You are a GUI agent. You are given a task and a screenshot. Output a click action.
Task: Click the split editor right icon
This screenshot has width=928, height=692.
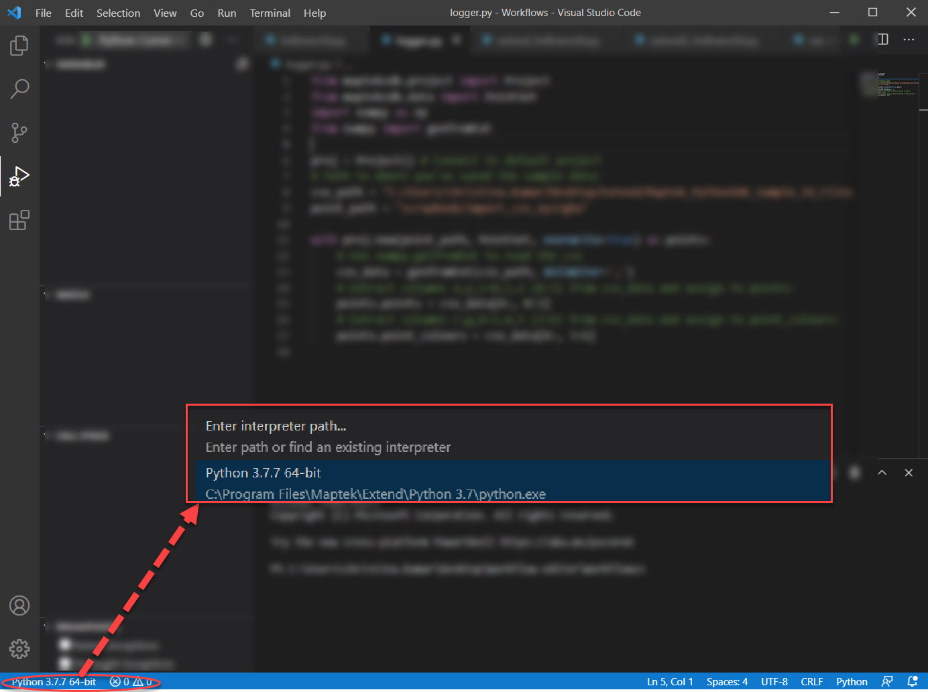(x=883, y=40)
